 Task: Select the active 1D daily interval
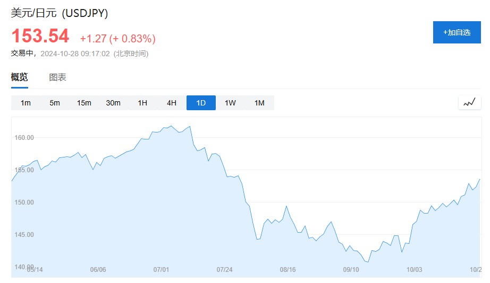point(201,103)
